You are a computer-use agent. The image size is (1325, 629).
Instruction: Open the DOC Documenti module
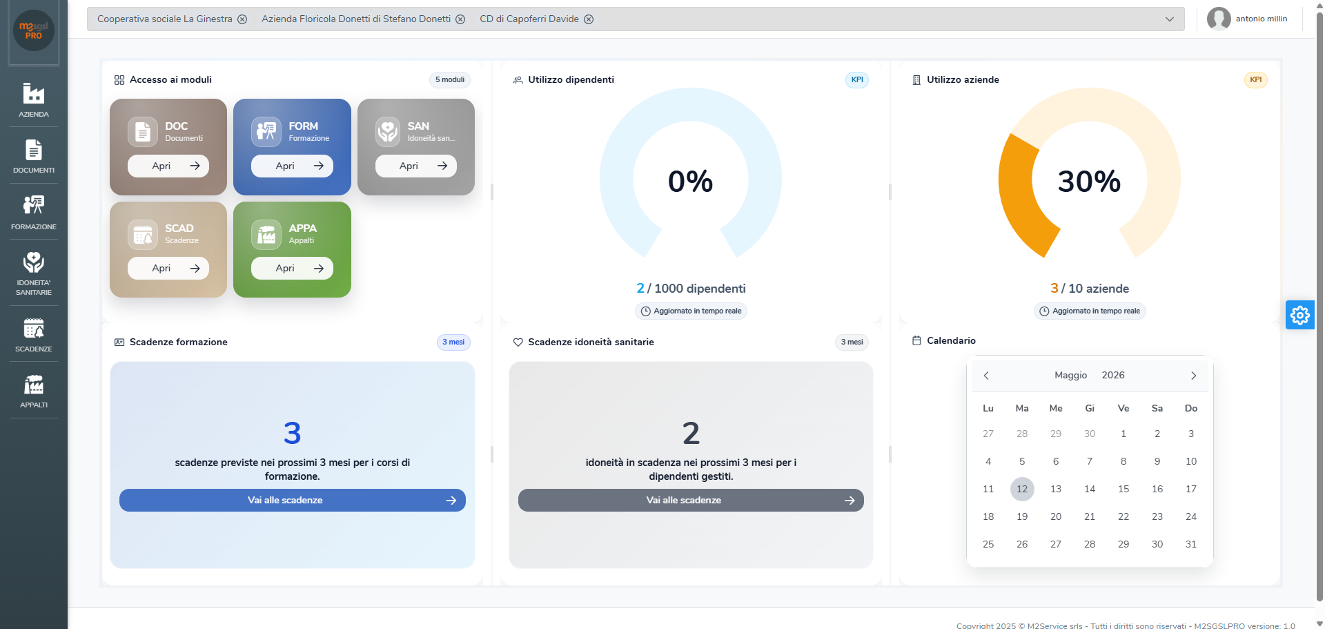tap(168, 166)
